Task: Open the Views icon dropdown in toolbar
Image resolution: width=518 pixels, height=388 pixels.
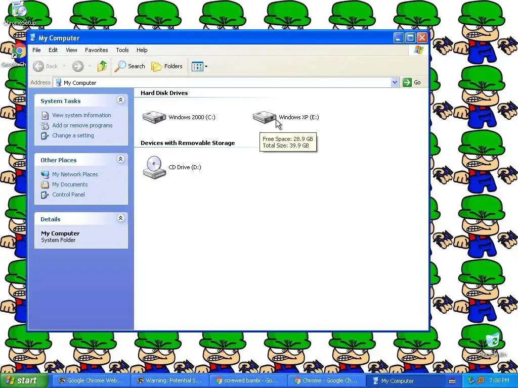Action: (x=199, y=66)
